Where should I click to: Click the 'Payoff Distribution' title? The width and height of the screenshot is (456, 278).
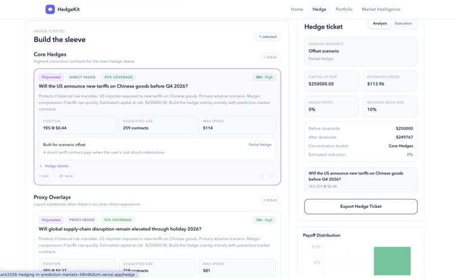tap(322, 235)
